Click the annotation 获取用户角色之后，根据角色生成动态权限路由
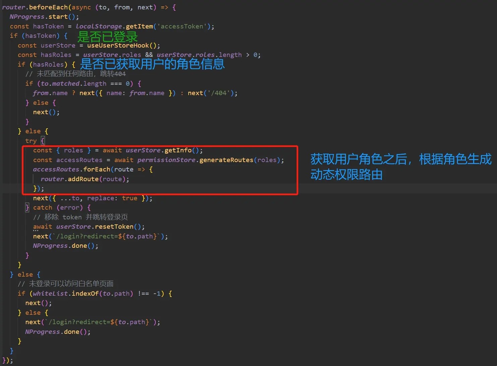Screen dimensions: 497x366 [x=400, y=166]
